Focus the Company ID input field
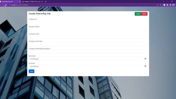 88,22
